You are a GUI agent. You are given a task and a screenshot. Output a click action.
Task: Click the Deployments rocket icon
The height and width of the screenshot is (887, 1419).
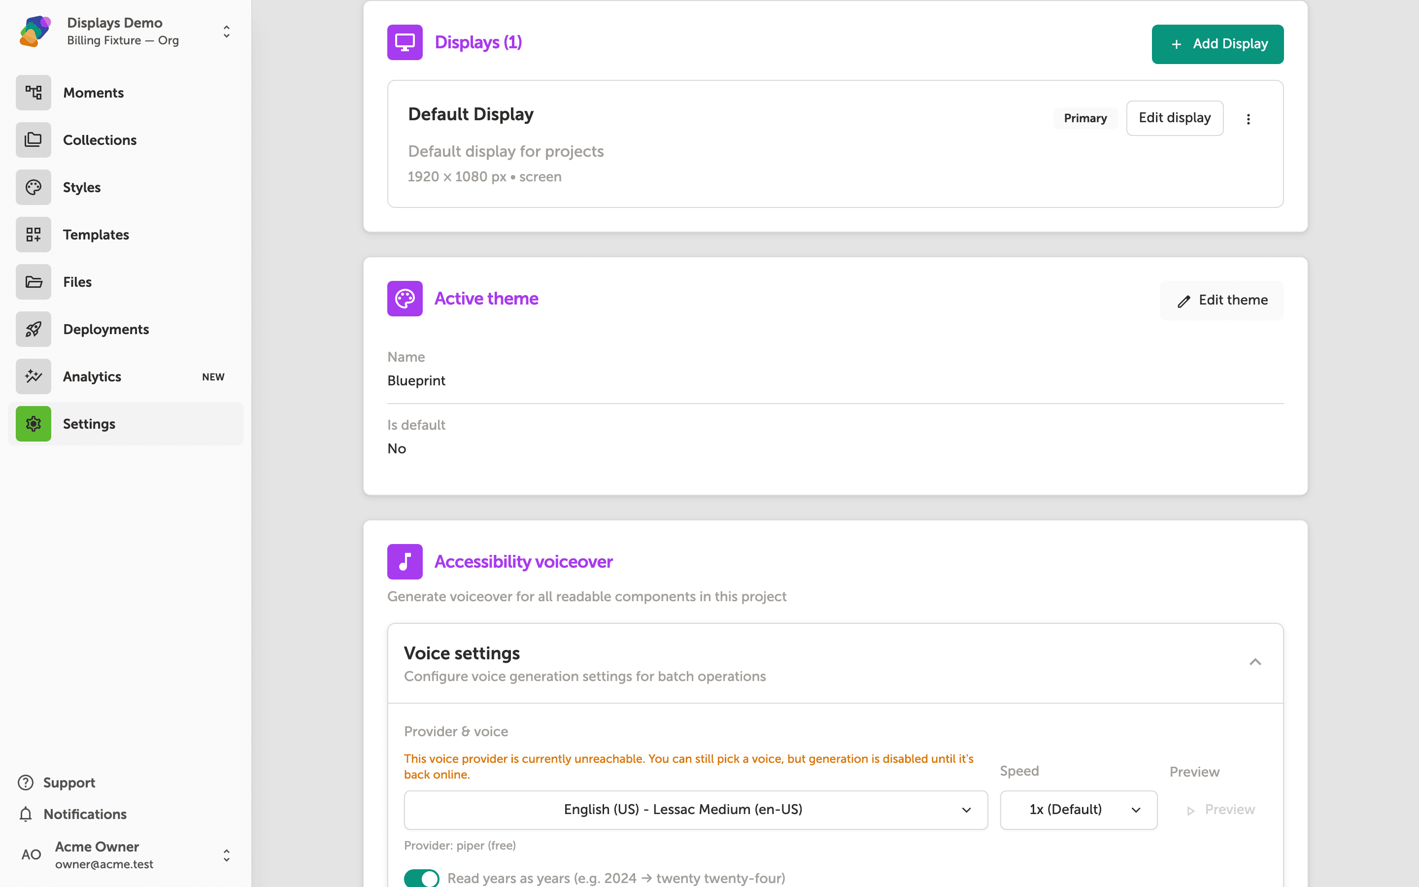34,329
